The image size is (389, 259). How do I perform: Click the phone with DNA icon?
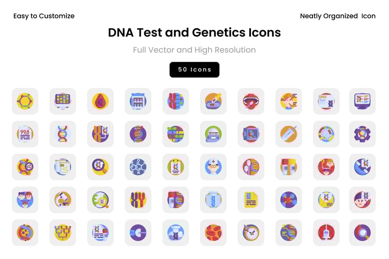point(362,167)
